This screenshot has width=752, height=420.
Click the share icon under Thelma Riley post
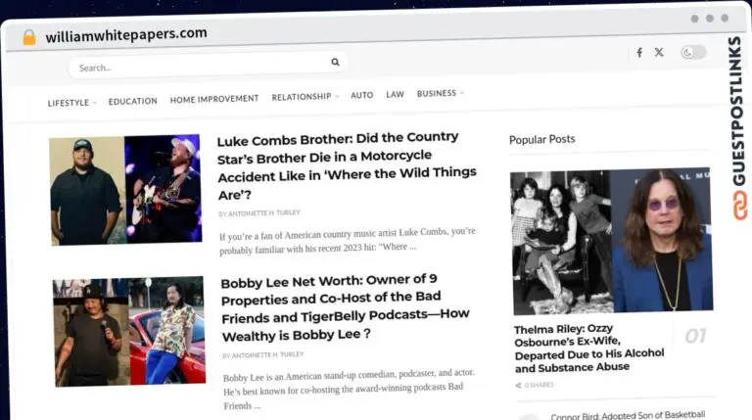coord(519,385)
